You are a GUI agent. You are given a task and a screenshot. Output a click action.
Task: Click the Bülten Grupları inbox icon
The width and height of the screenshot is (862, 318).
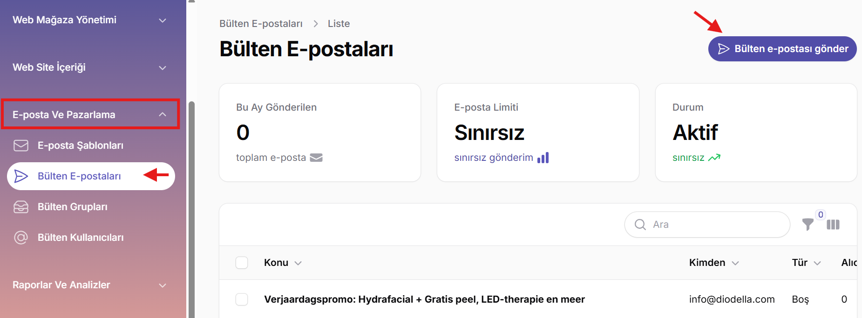click(x=21, y=207)
